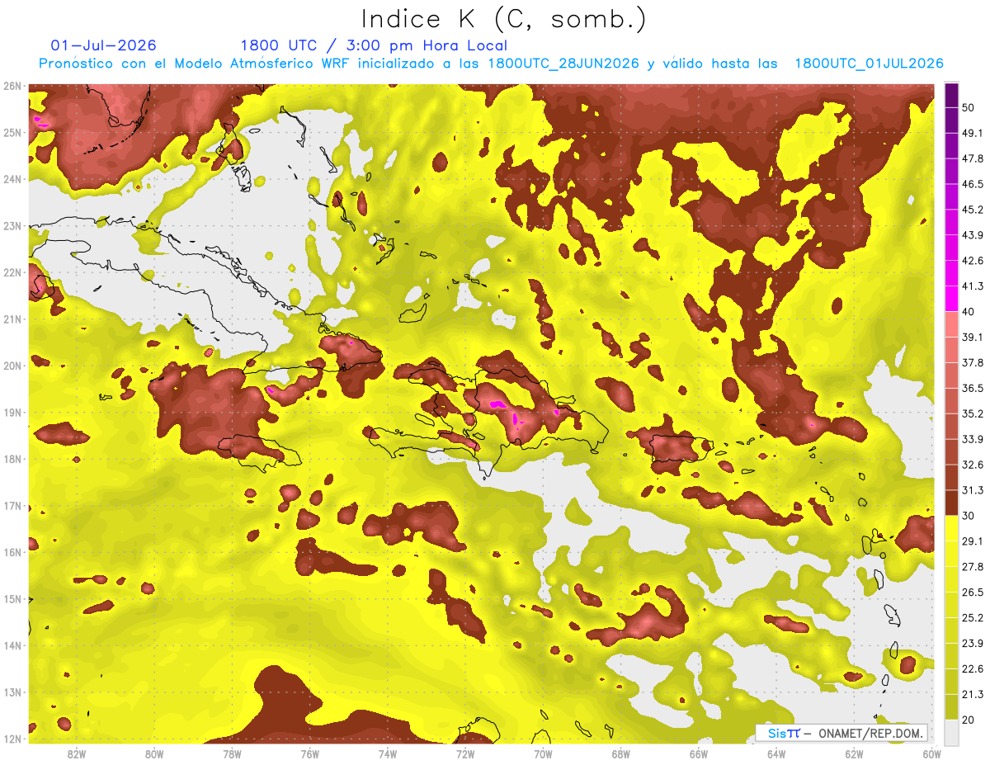990x765 pixels.
Task: Click the "22N" latitude axis label
Action: pos(12,272)
